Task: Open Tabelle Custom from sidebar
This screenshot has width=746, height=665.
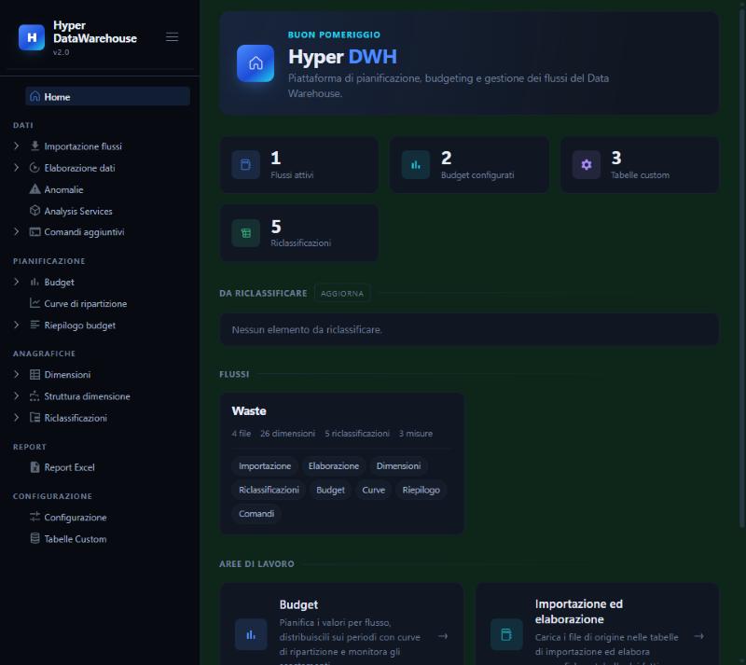Action: pyautogui.click(x=76, y=539)
